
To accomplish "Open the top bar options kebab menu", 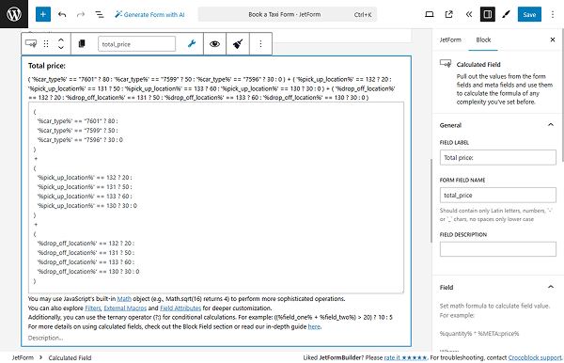I will point(553,14).
